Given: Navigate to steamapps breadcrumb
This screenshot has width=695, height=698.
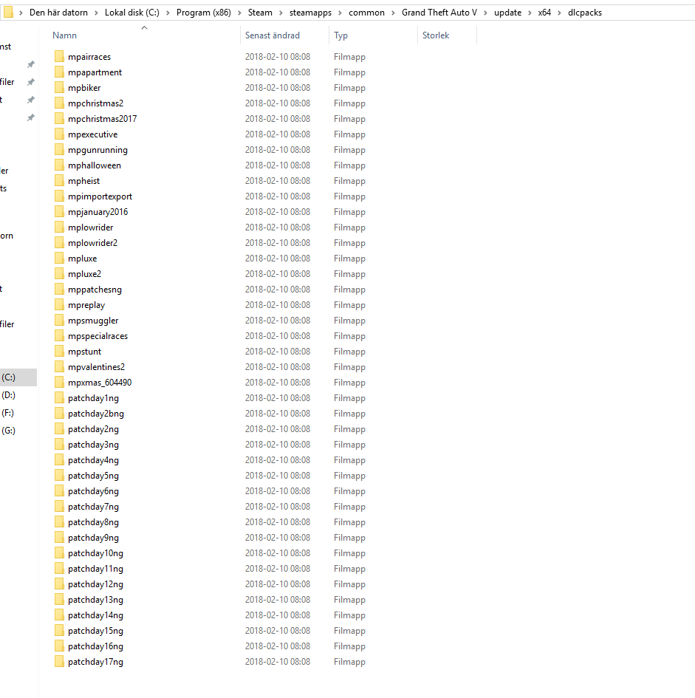Looking at the screenshot, I should tap(310, 13).
